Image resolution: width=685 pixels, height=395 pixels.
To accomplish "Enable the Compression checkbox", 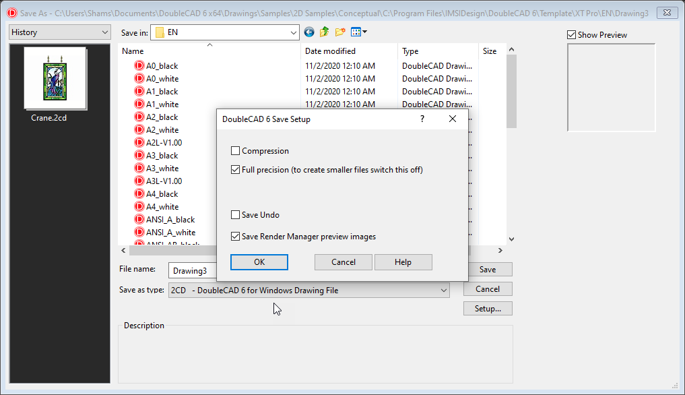I will click(x=236, y=151).
